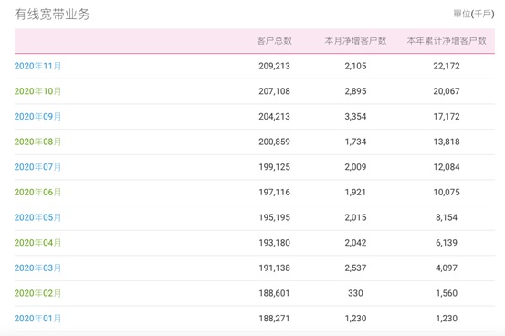Click the 本年累计净增客户数 column header
The height and width of the screenshot is (336, 505).
pos(447,40)
